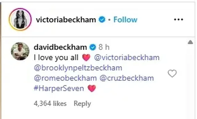Open the @romeobeckham mention
This screenshot has height=119, width=197.
click(65, 78)
